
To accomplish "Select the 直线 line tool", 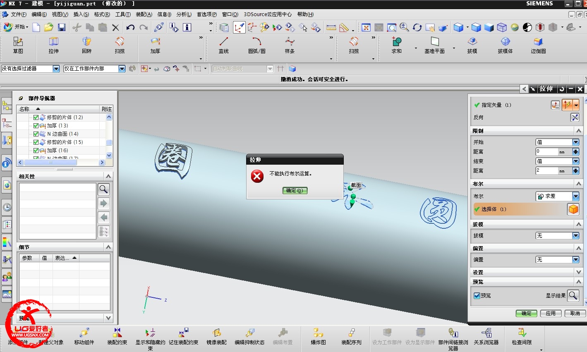I will click(x=224, y=45).
